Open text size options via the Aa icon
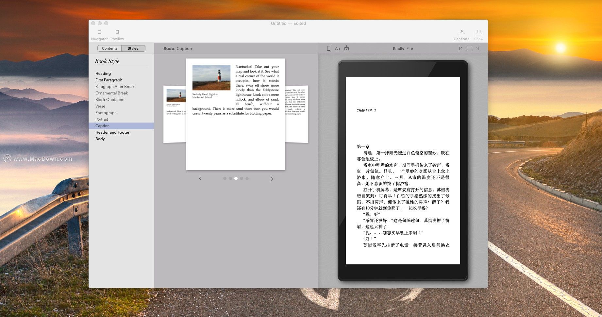This screenshot has height=317, width=602. click(337, 48)
